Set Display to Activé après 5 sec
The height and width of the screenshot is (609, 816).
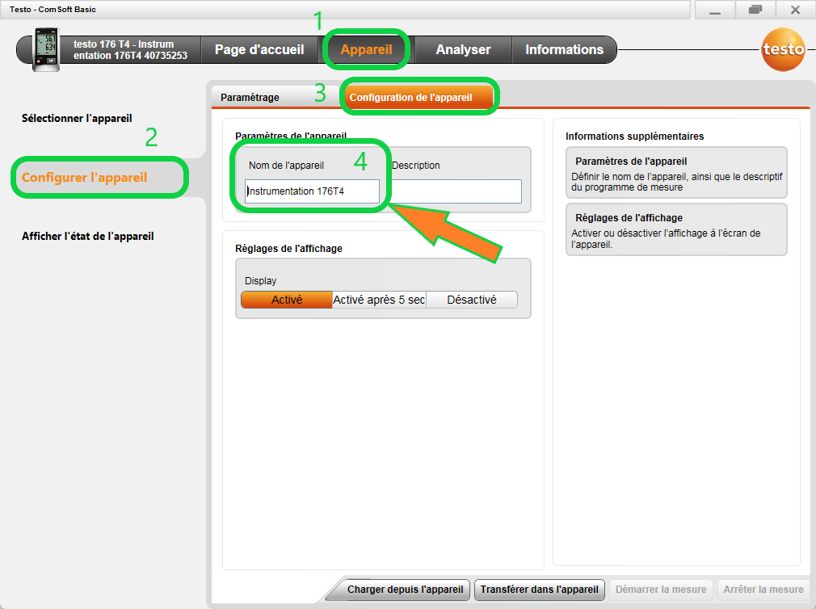tap(379, 300)
